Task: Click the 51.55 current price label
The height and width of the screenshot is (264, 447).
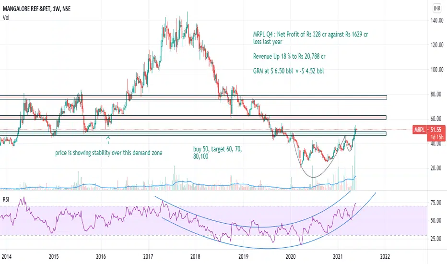Action: [x=436, y=130]
